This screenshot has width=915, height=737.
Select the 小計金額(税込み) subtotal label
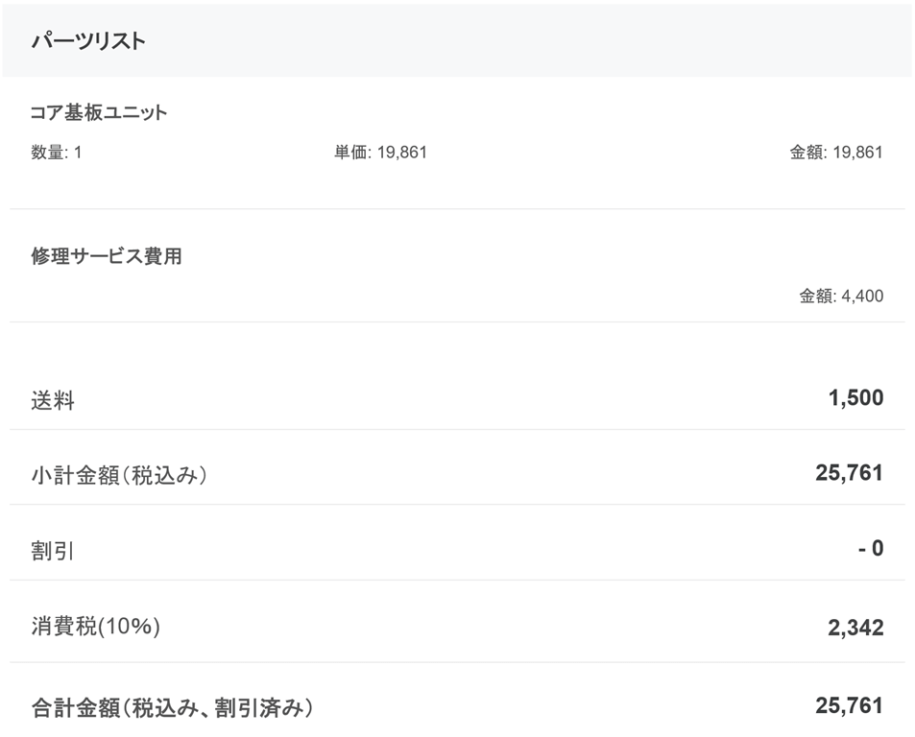[x=119, y=475]
